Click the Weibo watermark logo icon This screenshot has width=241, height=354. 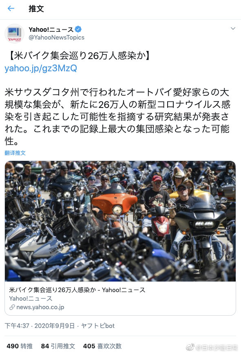click(190, 347)
